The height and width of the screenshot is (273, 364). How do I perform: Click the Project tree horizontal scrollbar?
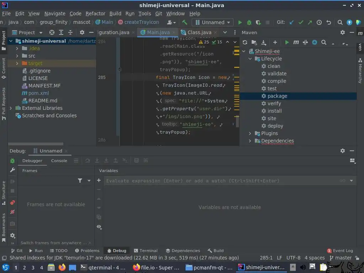36,144
